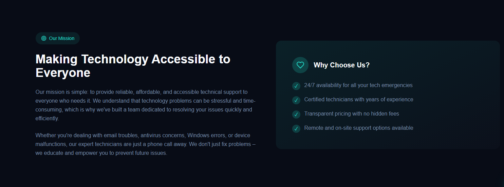Click "Making Technology Accessible to" heading line
The height and width of the screenshot is (187, 504).
[x=133, y=59]
